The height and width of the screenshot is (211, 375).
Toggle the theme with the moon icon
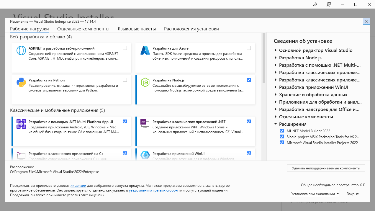point(315,4)
